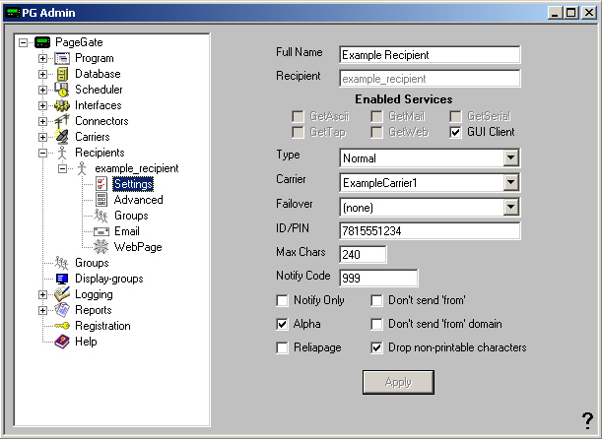Click the disabled GetAscii checkbox
The height and width of the screenshot is (439, 602).
[298, 116]
